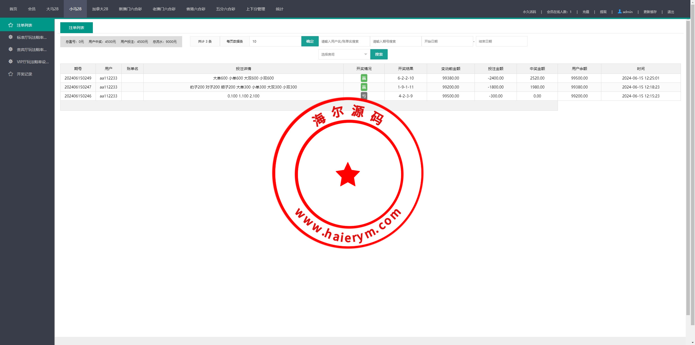Viewport: 695px width, 345px height.
Task: Click green 赢 badge for period 202406150249
Action: (364, 78)
